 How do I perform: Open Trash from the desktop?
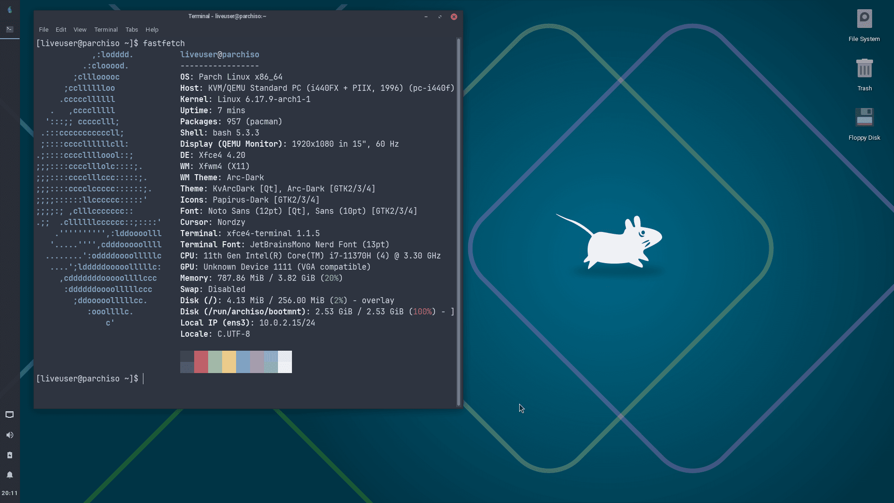coord(864,68)
